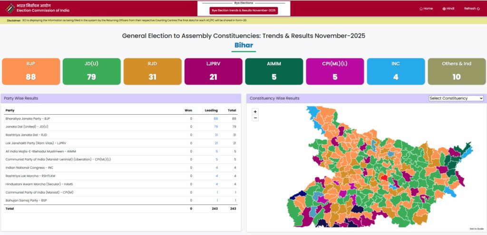This screenshot has width=487, height=235.
Task: Open BJP leading count link 88
Action: click(x=215, y=118)
